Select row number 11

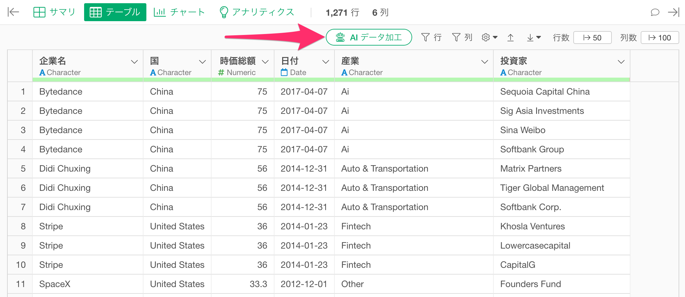click(20, 284)
